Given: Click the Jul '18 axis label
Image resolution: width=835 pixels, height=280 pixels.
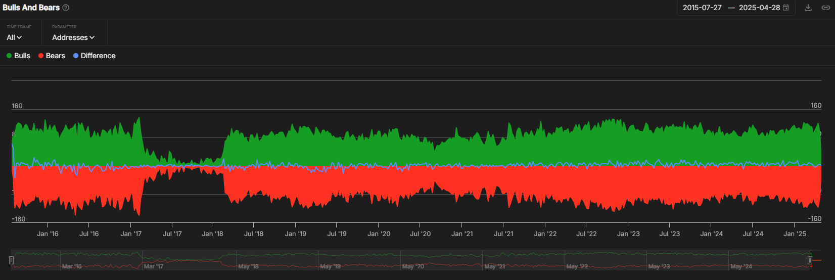Looking at the screenshot, I should point(254,234).
